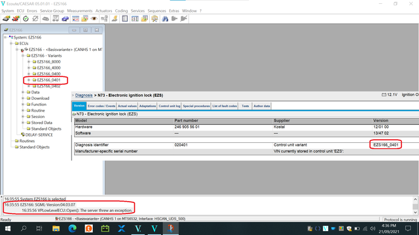Click the chart window toolbar icon
This screenshot has height=235, width=419.
[76, 19]
